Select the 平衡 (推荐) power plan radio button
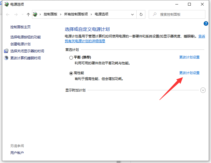 pos(71,58)
